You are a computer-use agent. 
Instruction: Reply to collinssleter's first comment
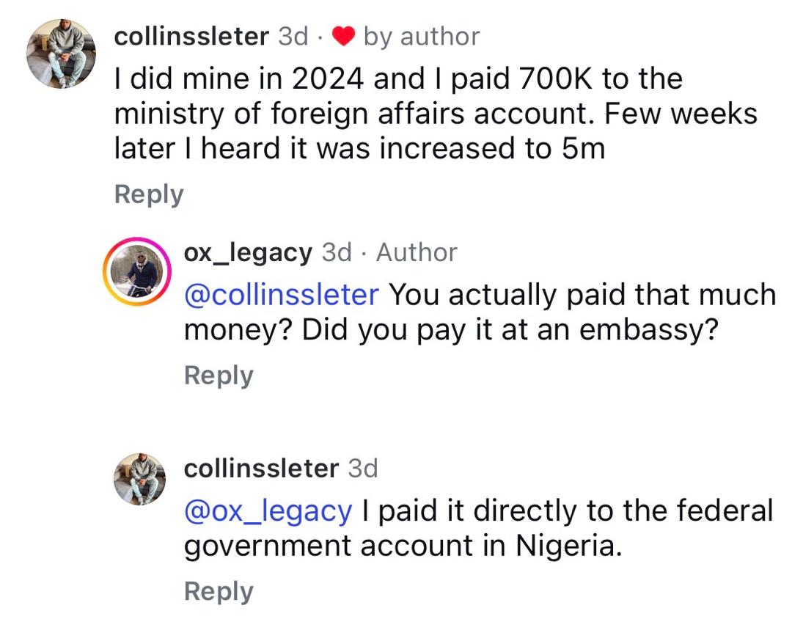[148, 194]
